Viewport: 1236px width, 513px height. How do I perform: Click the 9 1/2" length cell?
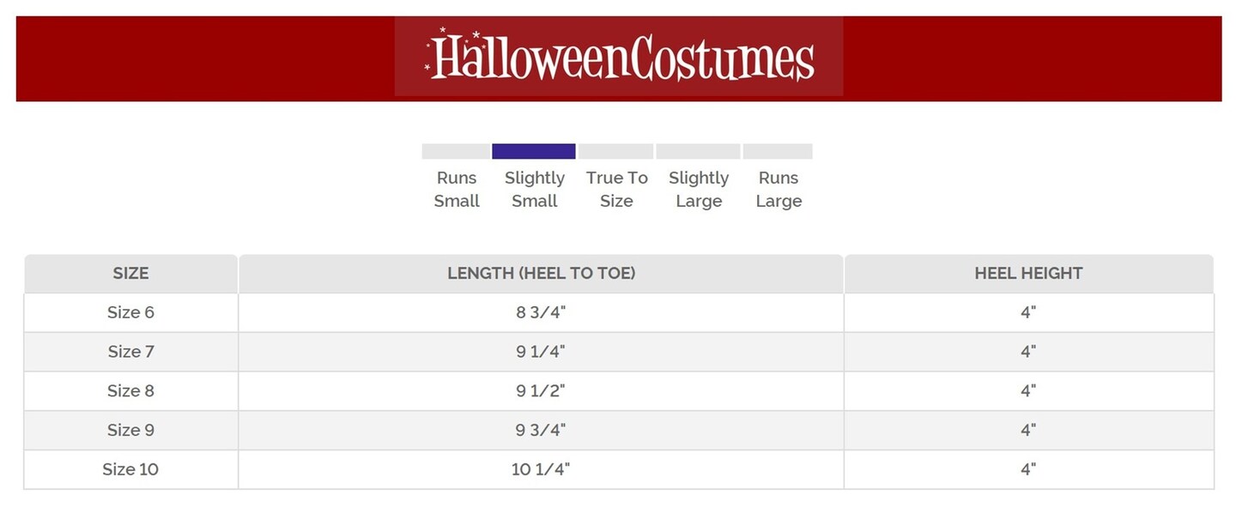(541, 391)
